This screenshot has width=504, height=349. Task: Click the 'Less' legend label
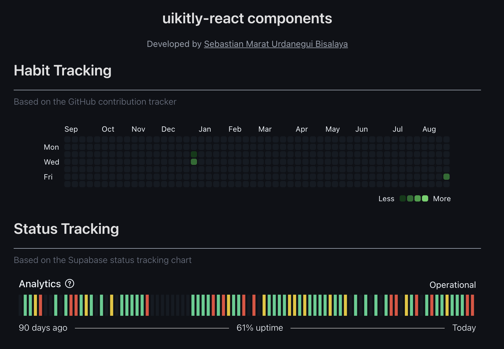387,199
